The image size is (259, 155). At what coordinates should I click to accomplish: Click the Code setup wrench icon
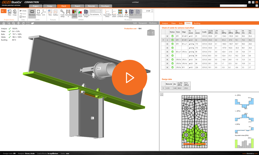click(62, 13)
